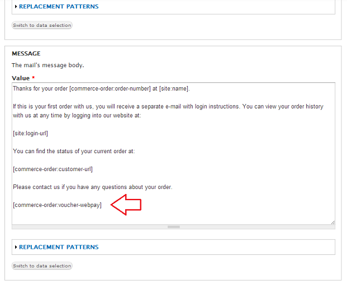This screenshot has height=284, width=347.
Task: Click the red arrow pointing at voucher-webpay
Action: [x=126, y=205]
